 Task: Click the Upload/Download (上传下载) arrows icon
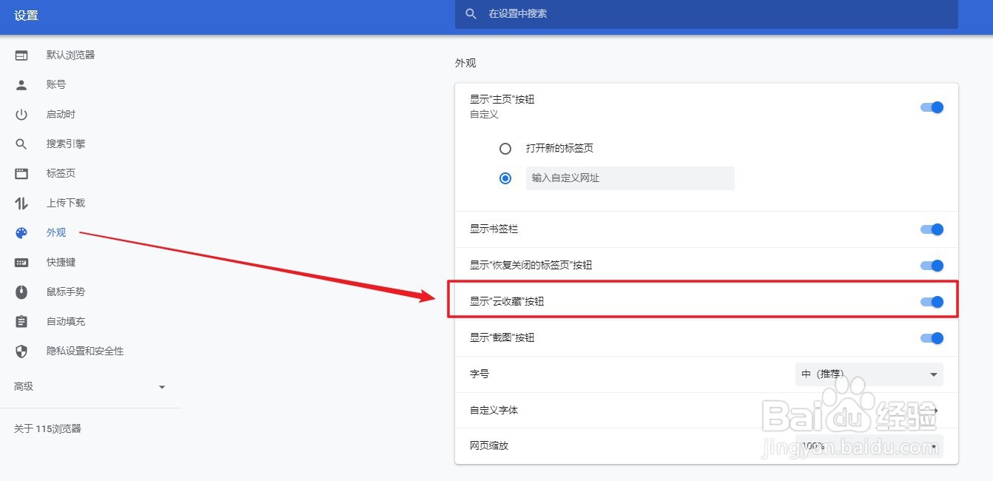click(21, 203)
